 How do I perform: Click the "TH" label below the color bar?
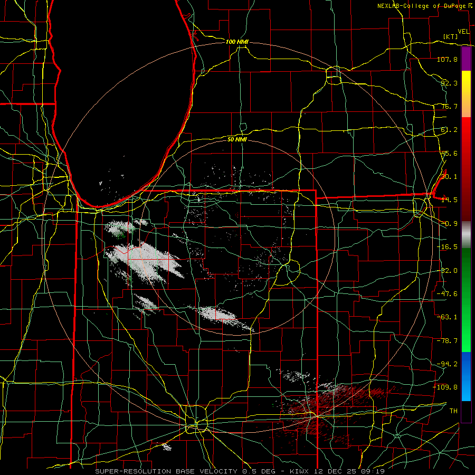(x=453, y=411)
